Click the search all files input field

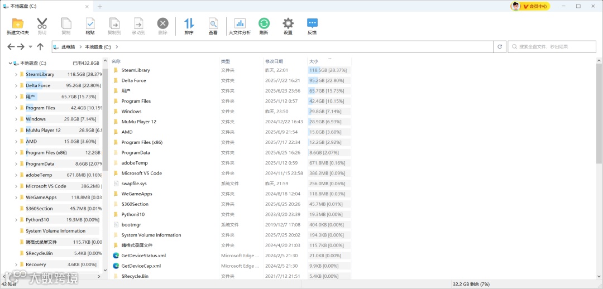pos(552,46)
